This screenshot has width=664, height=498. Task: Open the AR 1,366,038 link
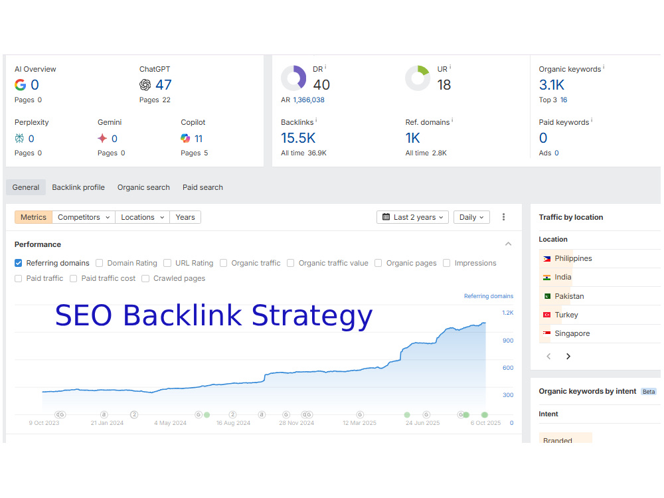(309, 100)
